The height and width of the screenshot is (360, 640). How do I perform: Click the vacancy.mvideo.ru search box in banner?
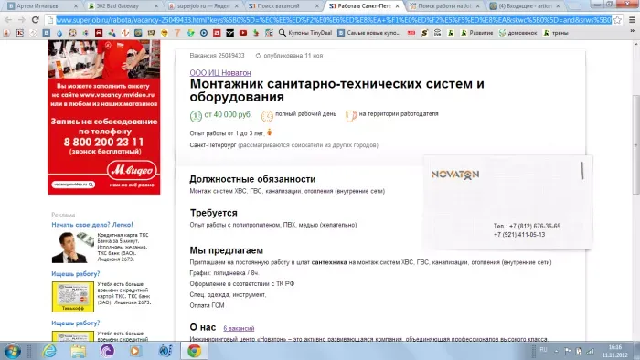pyautogui.click(x=73, y=185)
